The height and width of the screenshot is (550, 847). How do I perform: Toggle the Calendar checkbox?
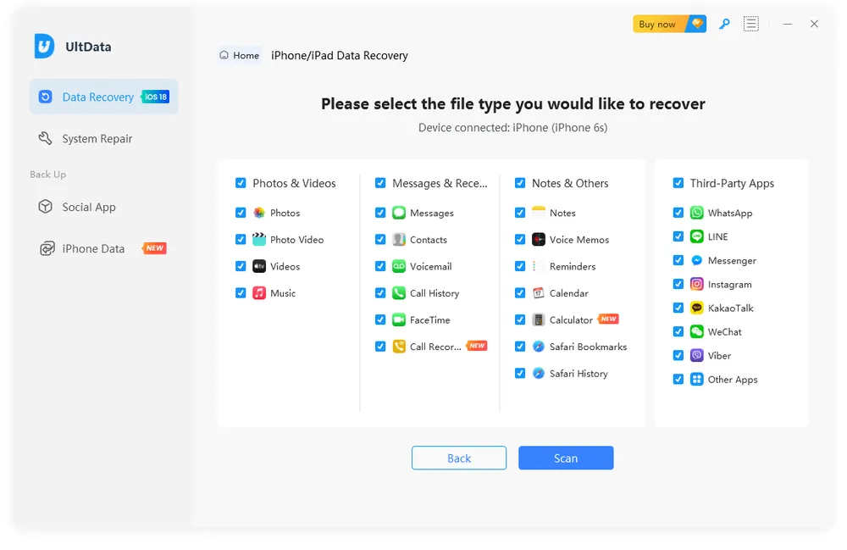520,293
